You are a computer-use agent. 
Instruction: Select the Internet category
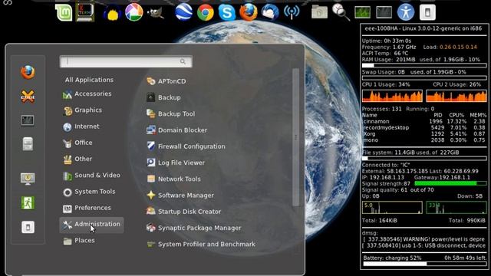click(81, 127)
